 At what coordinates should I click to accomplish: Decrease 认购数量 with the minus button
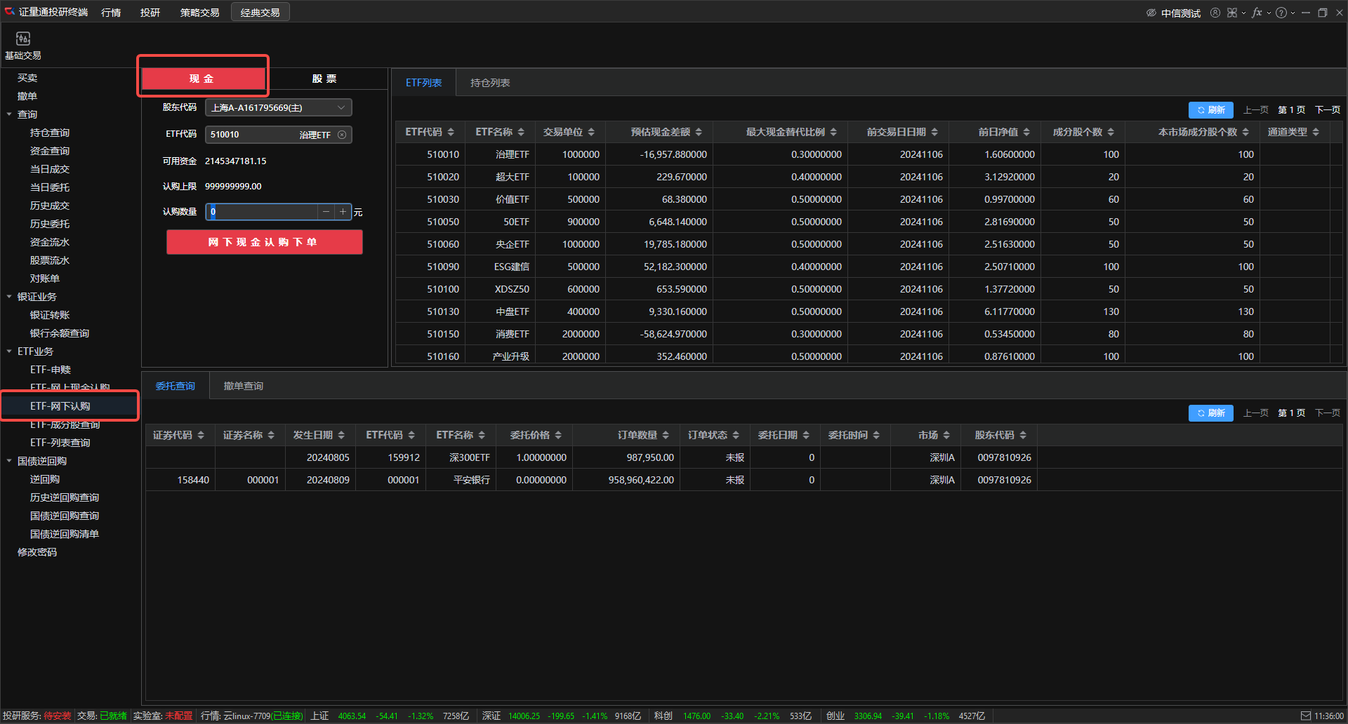326,212
